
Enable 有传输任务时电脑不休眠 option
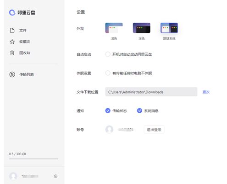(x=108, y=73)
